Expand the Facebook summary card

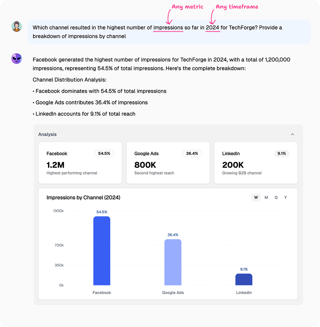point(80,163)
